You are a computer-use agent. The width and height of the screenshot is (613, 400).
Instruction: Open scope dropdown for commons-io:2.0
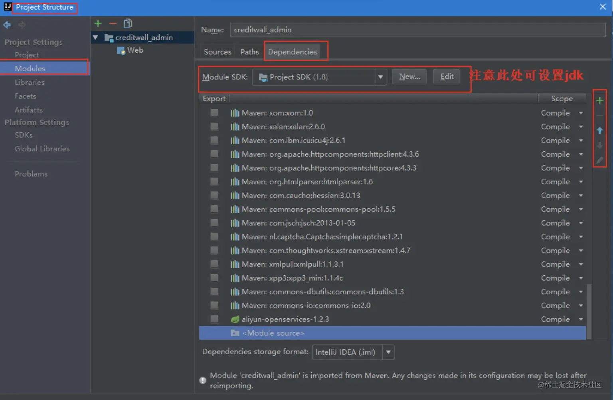[x=581, y=306]
